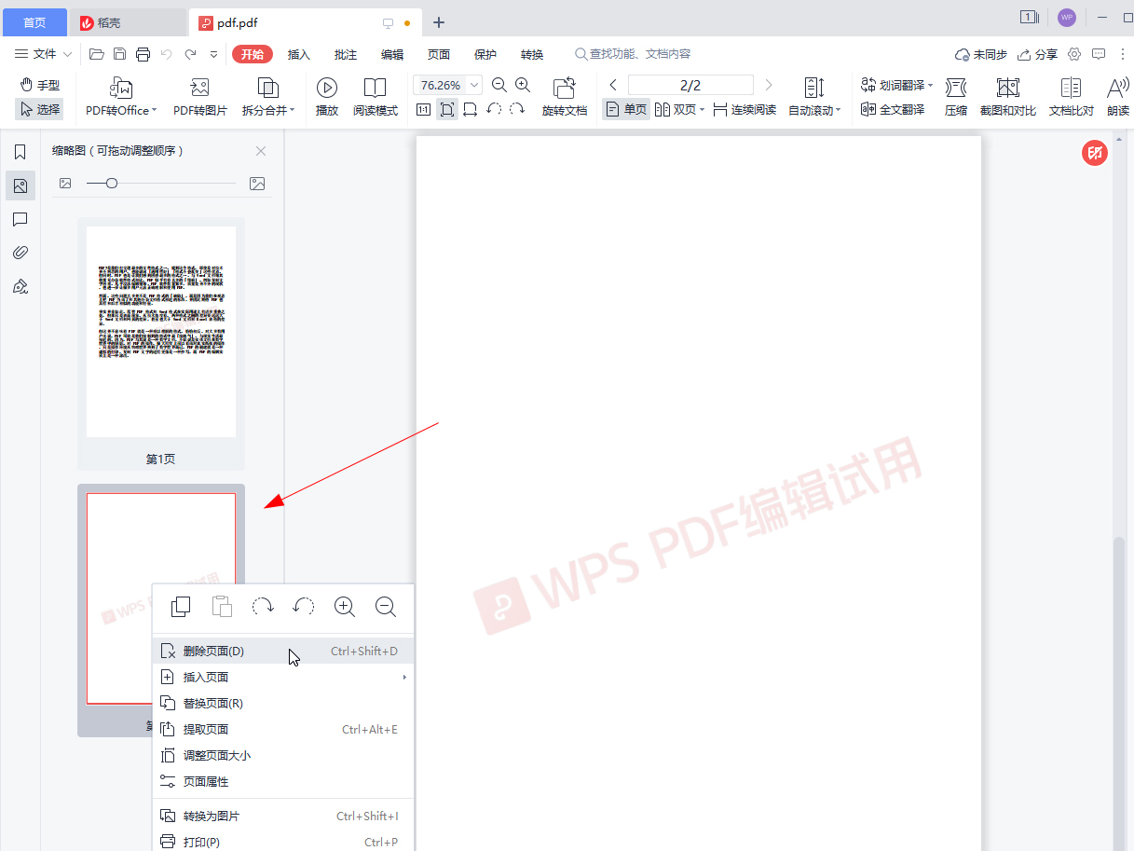Viewport: 1134px width, 851px height.
Task: Expand 文件 menu dropdown
Action: click(x=44, y=54)
